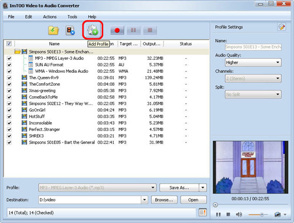Click the video icon beside ComeBackToMe
Viewport: 294px width, 223px height.
pos(24,97)
